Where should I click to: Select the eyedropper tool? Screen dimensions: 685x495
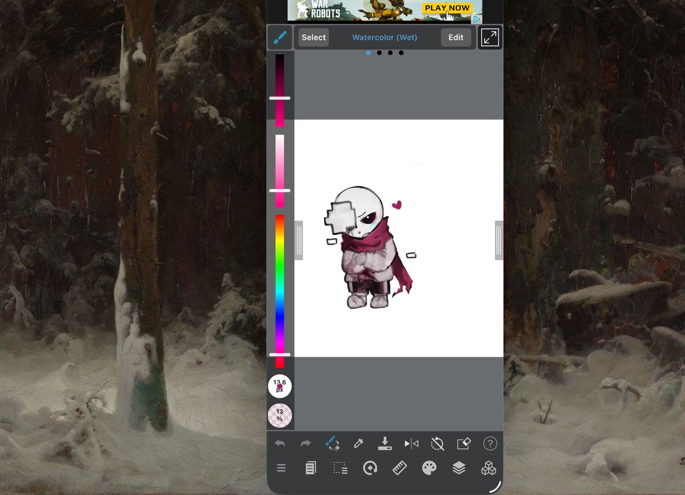[358, 444]
